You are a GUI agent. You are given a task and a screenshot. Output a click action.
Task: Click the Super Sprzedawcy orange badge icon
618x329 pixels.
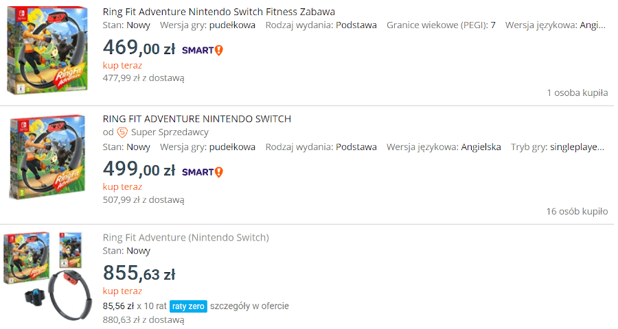[x=122, y=132]
